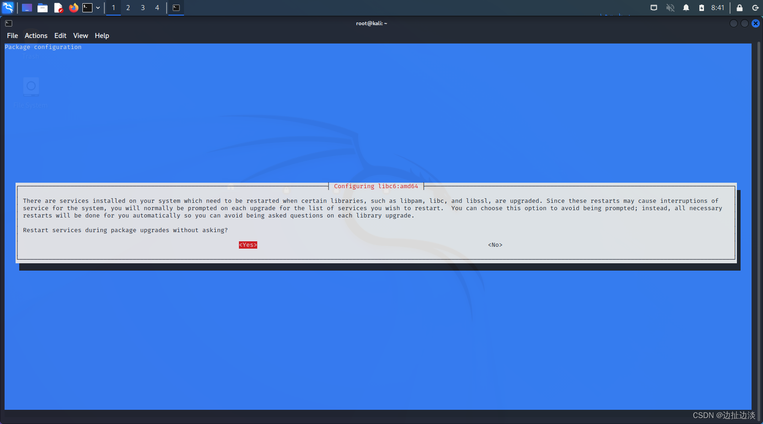Select <Yes> to restart services automatically

[x=248, y=245]
